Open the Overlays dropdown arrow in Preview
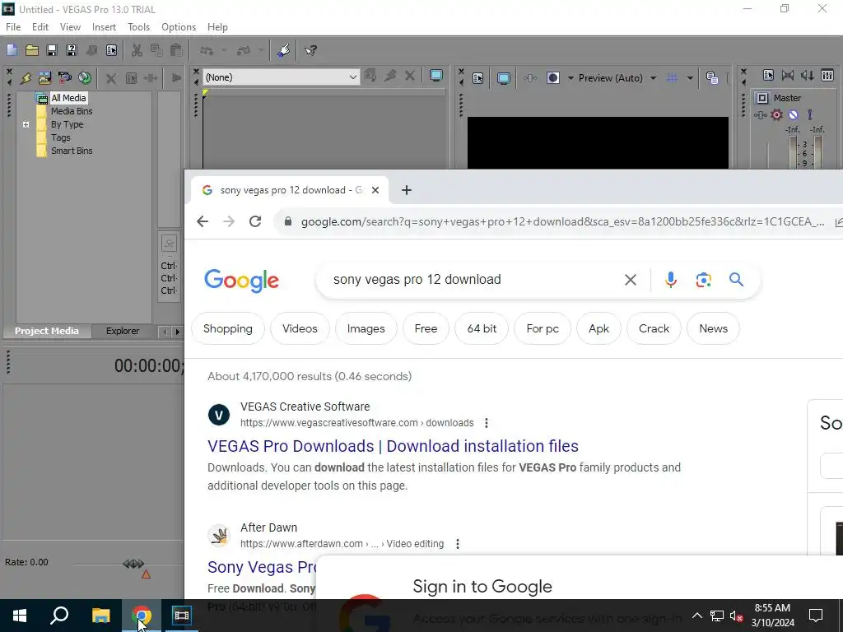The image size is (843, 632). pyautogui.click(x=690, y=78)
